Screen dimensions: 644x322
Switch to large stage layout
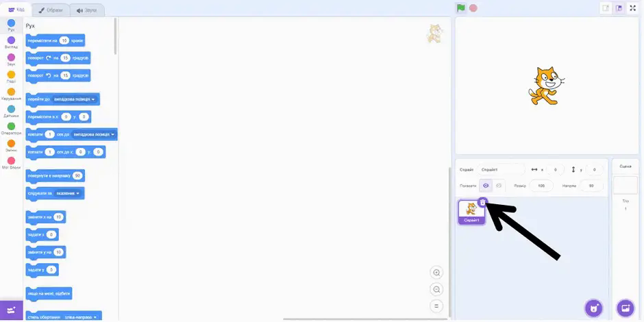(619, 8)
